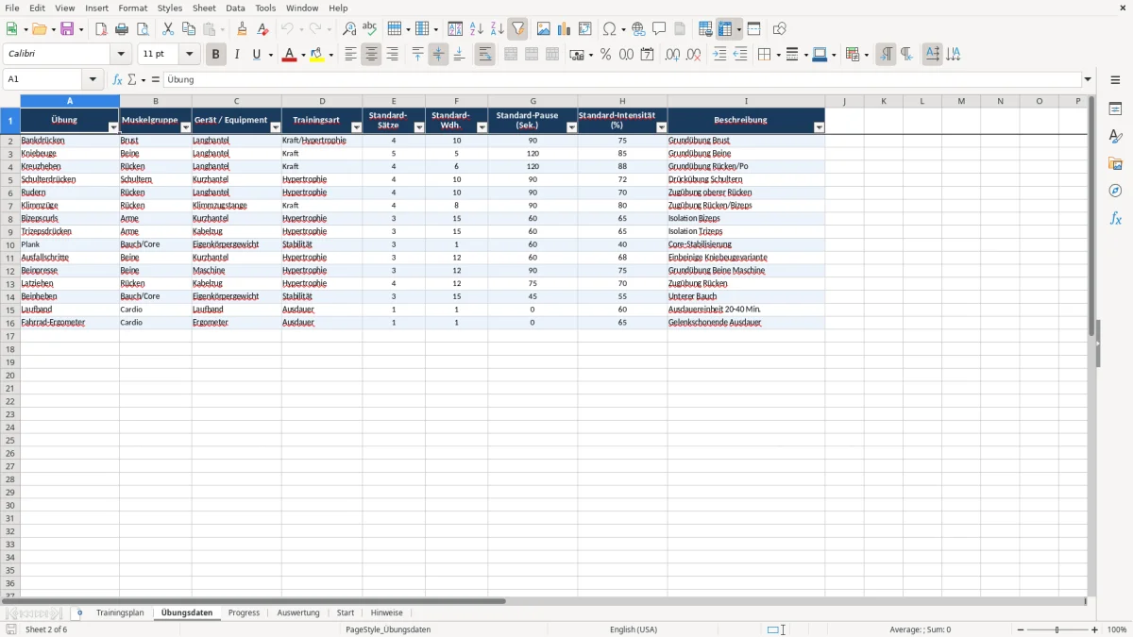Click Format as Percent icon
Screen dimensions: 1133x637
[606, 55]
